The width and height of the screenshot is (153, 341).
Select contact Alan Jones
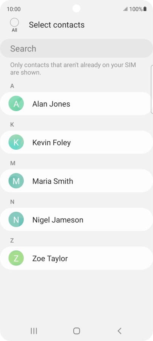76,104
